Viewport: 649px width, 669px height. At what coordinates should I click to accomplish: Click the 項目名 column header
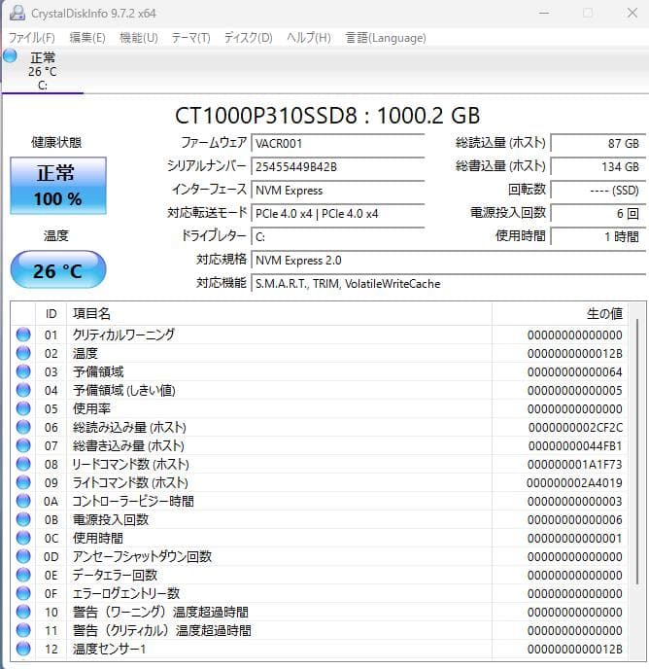coord(279,314)
